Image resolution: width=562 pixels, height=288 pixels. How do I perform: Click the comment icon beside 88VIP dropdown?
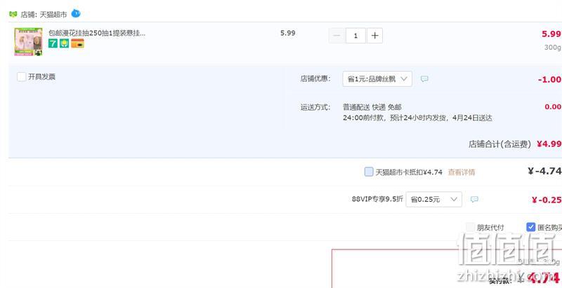[474, 200]
